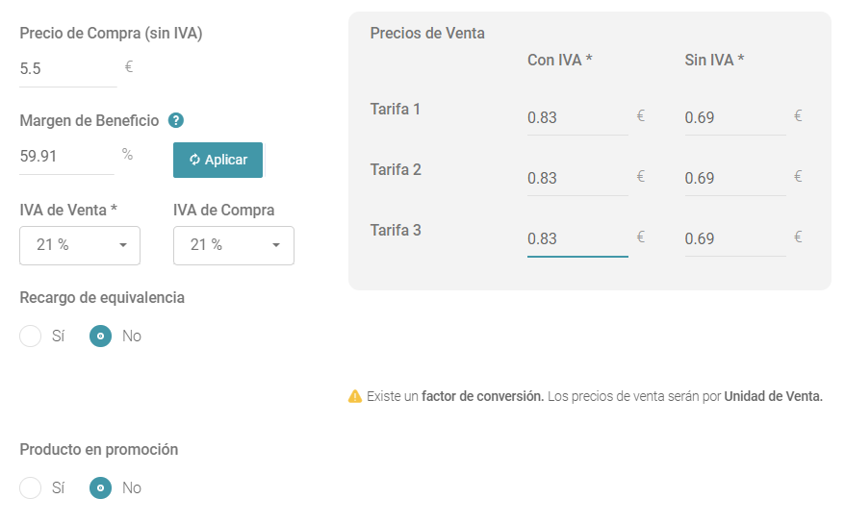Click the IVA de Compra dropdown arrow
Viewport: 845px width, 524px height.
[276, 245]
